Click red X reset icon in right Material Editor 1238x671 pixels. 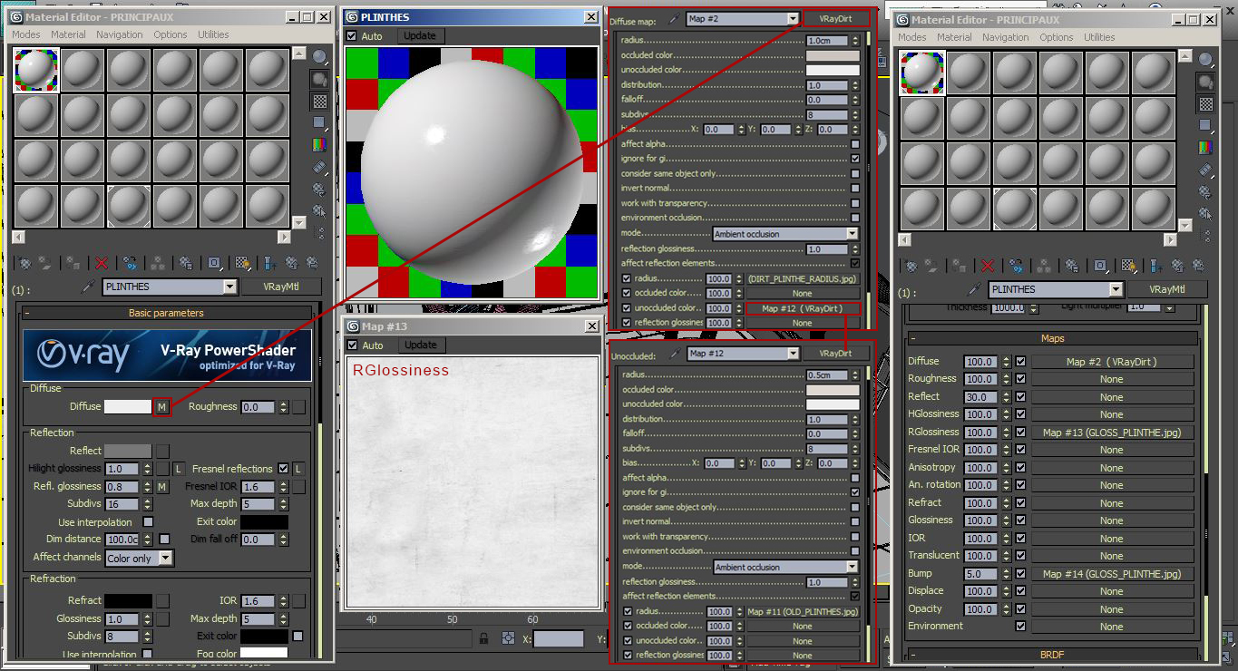point(988,266)
